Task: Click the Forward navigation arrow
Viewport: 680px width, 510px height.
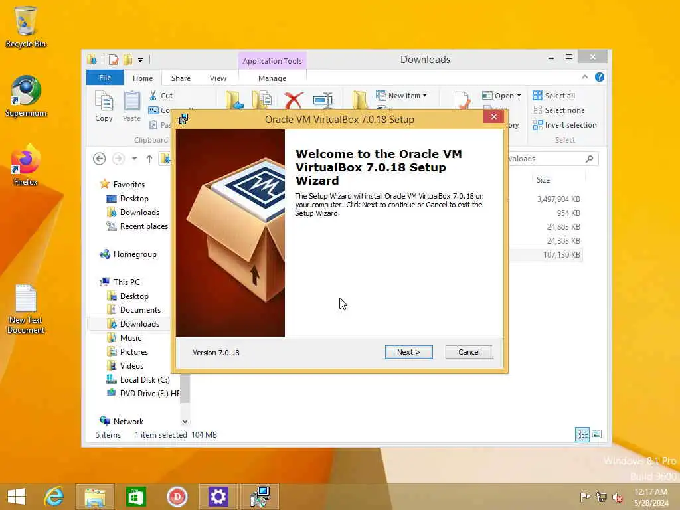Action: [118, 159]
